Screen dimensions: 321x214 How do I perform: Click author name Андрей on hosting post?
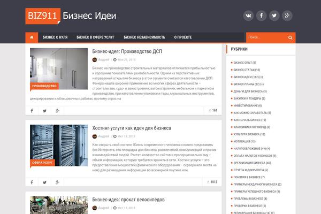click(x=104, y=136)
